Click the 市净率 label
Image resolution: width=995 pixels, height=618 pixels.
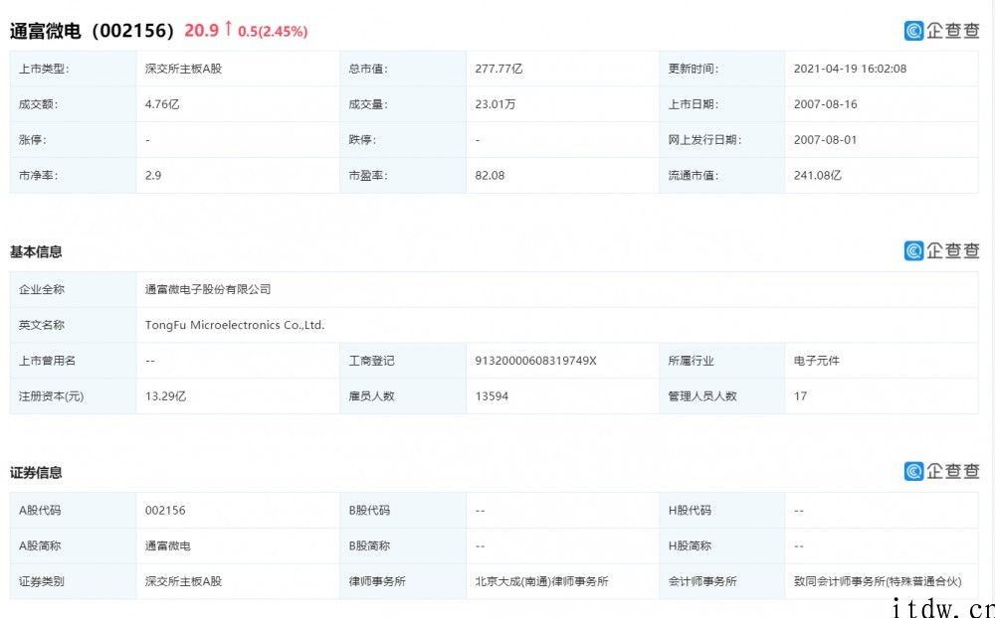click(38, 175)
